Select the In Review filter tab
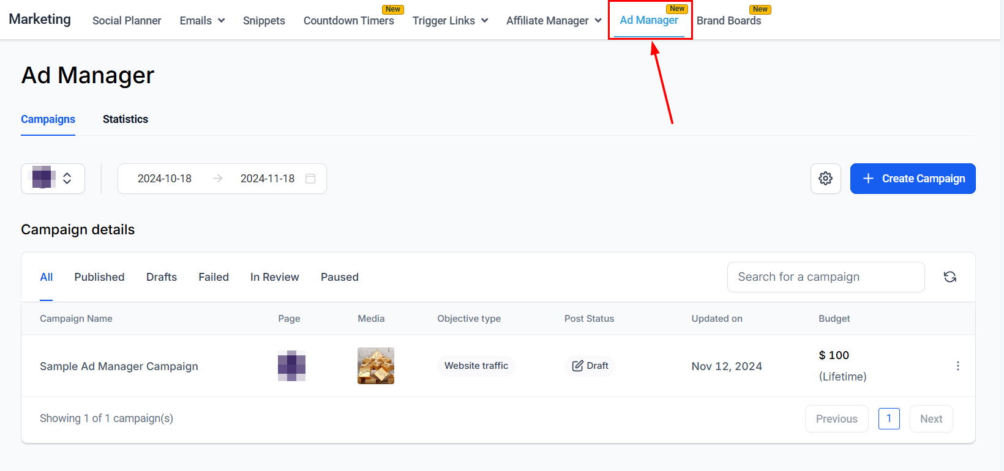Viewport: 1004px width, 471px height. [274, 277]
